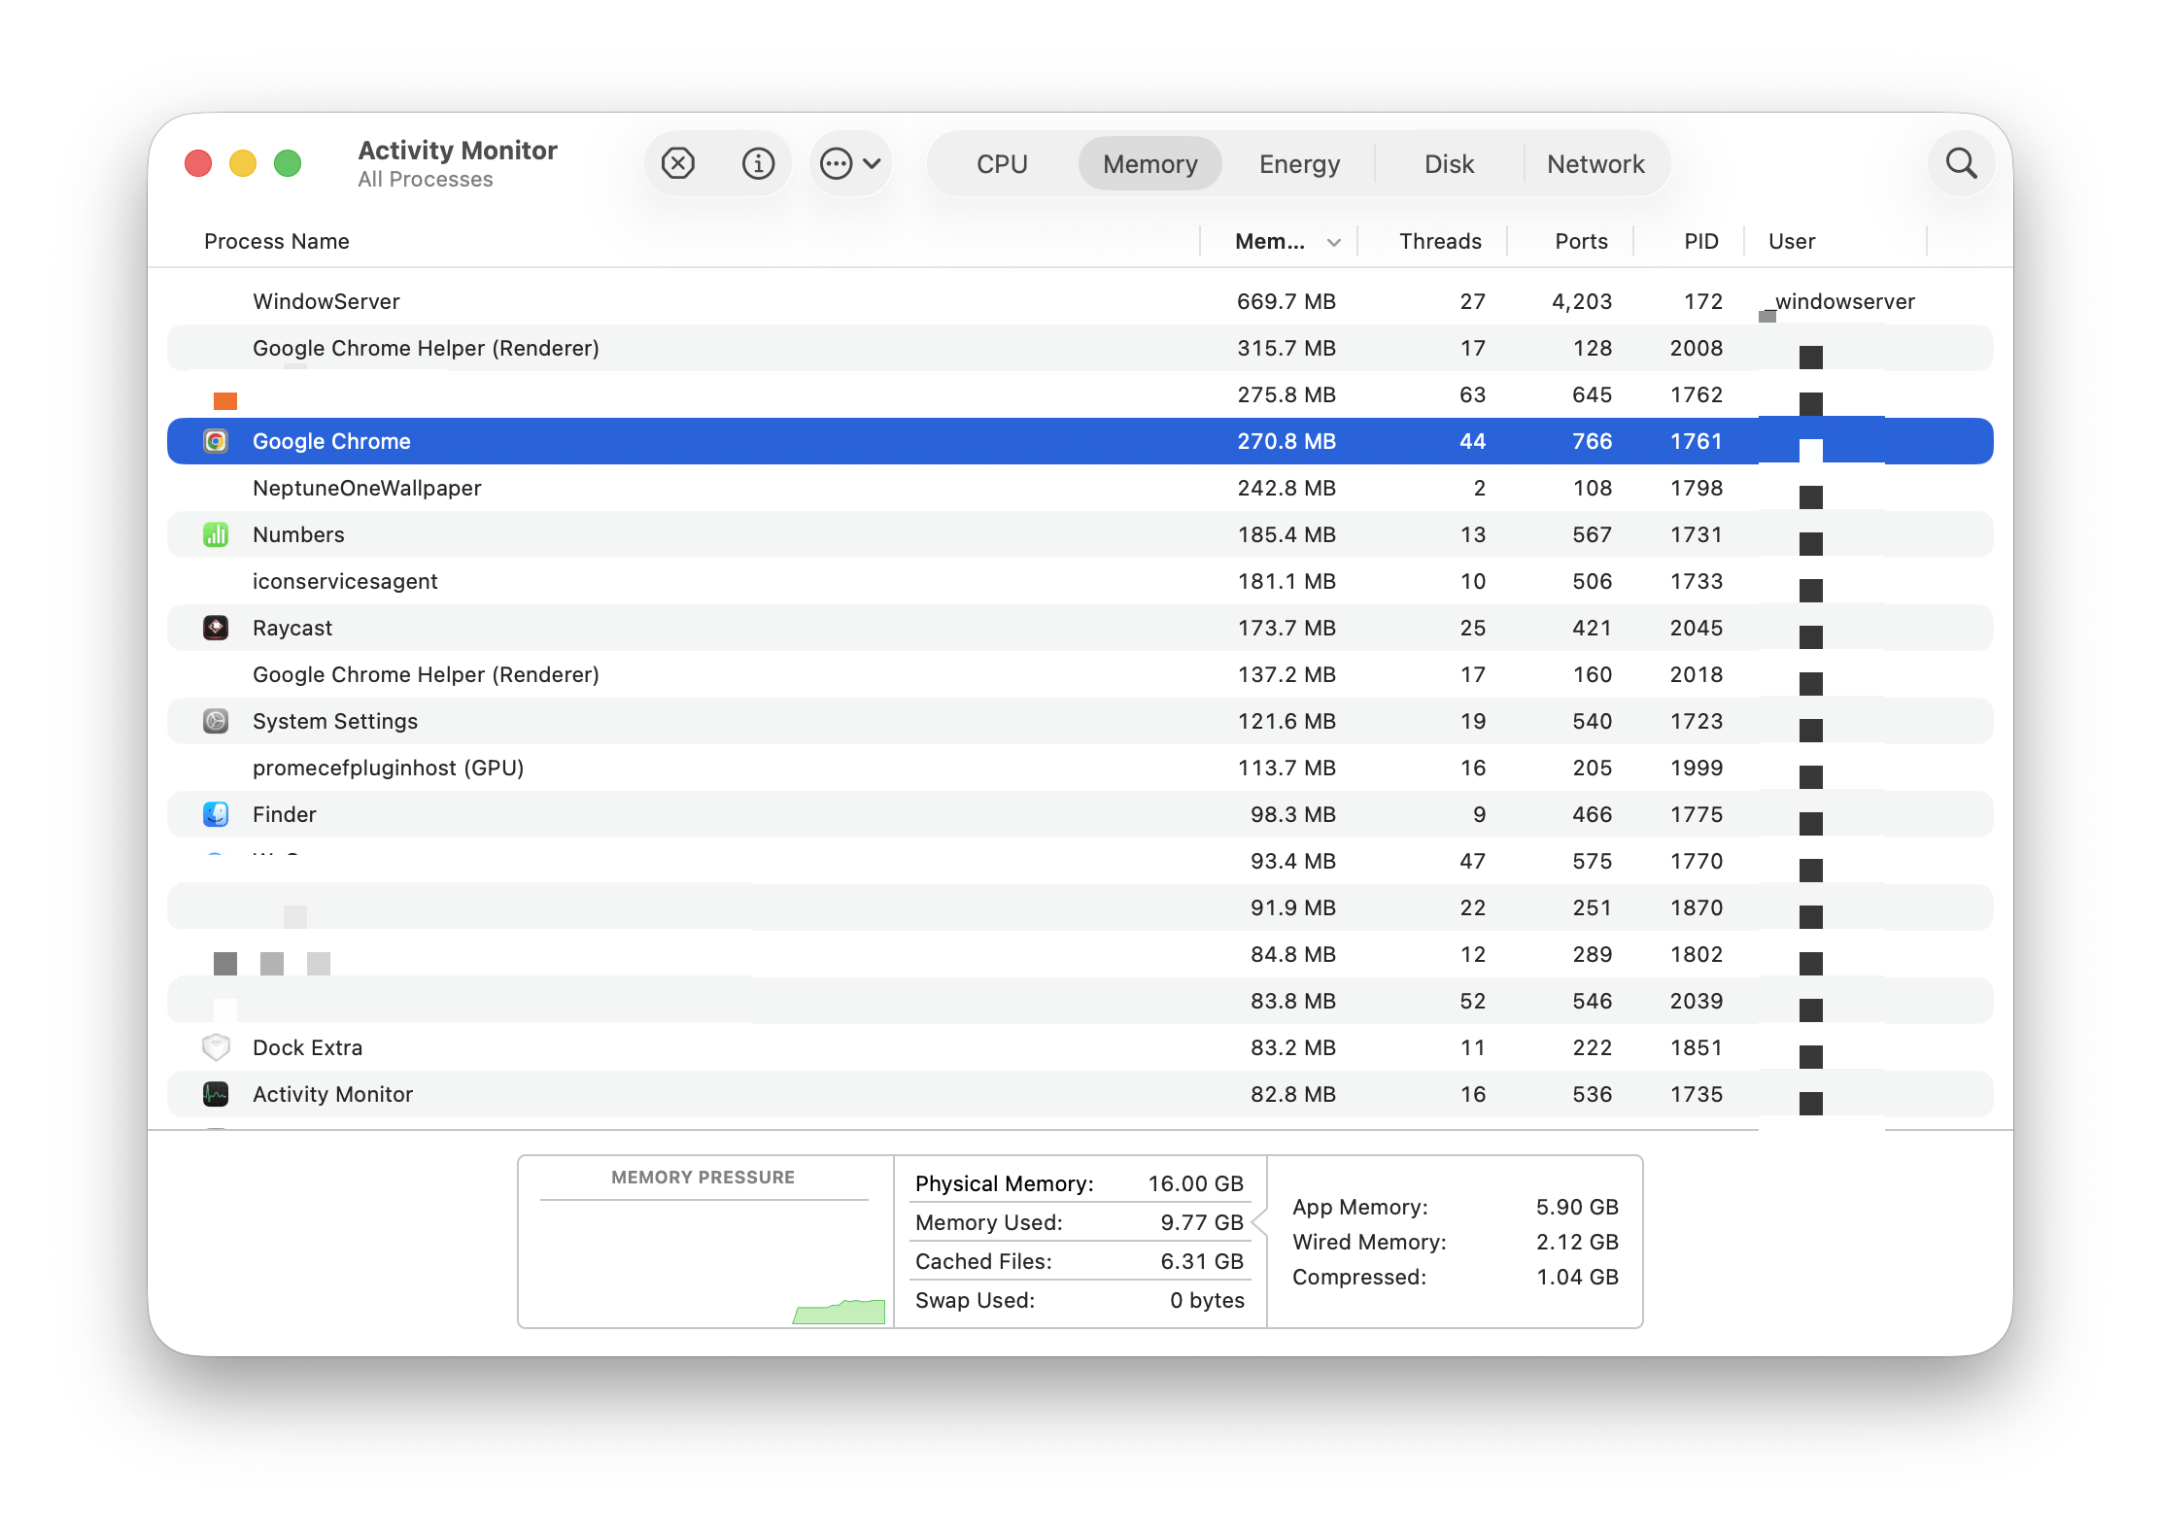Click the Activity Monitor row icon
This screenshot has width=2161, height=1539.
click(x=216, y=1094)
